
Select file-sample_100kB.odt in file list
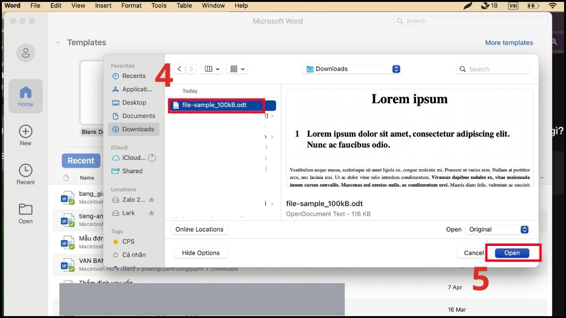point(223,105)
